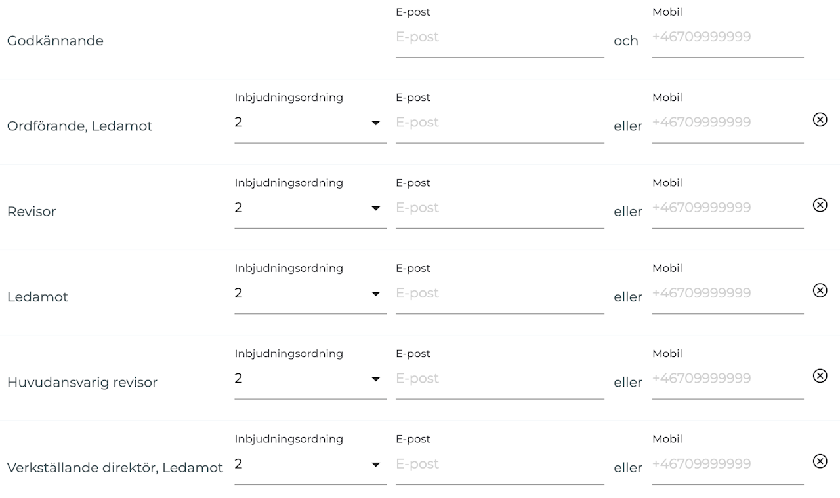This screenshot has width=840, height=498.
Task: Select E-post field for Verkställande direktör, Ledamot
Action: click(499, 464)
